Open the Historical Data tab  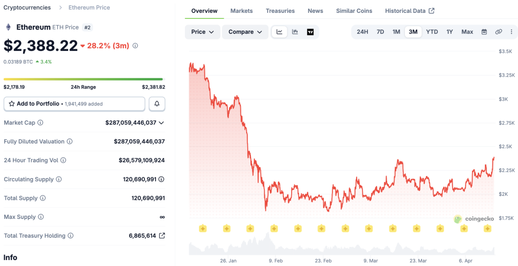point(409,11)
